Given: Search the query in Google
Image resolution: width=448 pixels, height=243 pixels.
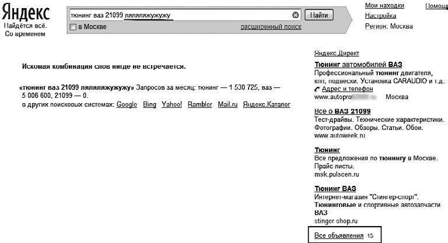Looking at the screenshot, I should [127, 104].
